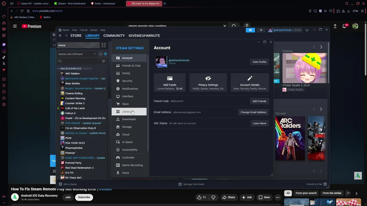Image resolution: width=367 pixels, height=206 pixels.
Task: Click the Steam back navigation arrow
Action: tap(60, 35)
